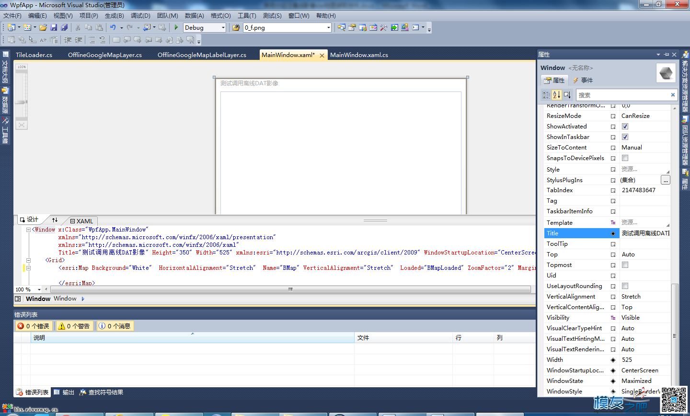Enable the UseLayoutRounding checkbox
The width and height of the screenshot is (690, 416).
coord(625,286)
